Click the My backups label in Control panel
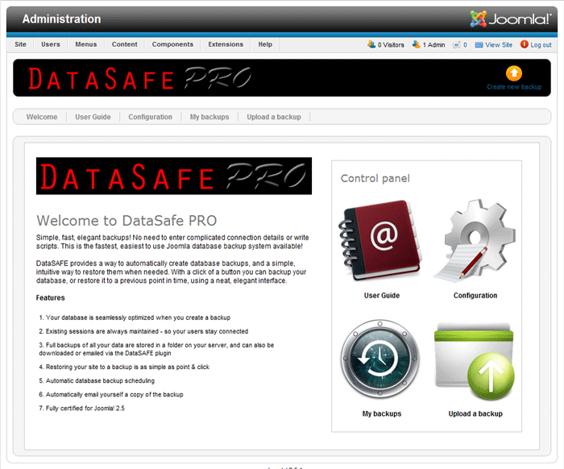Screen dimensions: 564x469 tap(382, 413)
